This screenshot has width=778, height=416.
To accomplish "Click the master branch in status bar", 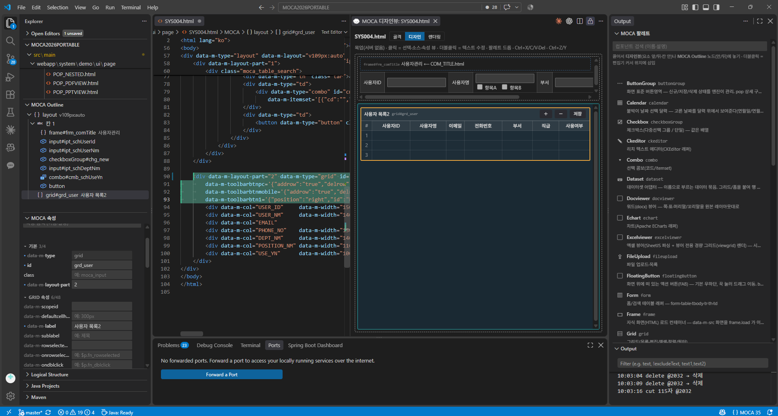I will click(30, 412).
